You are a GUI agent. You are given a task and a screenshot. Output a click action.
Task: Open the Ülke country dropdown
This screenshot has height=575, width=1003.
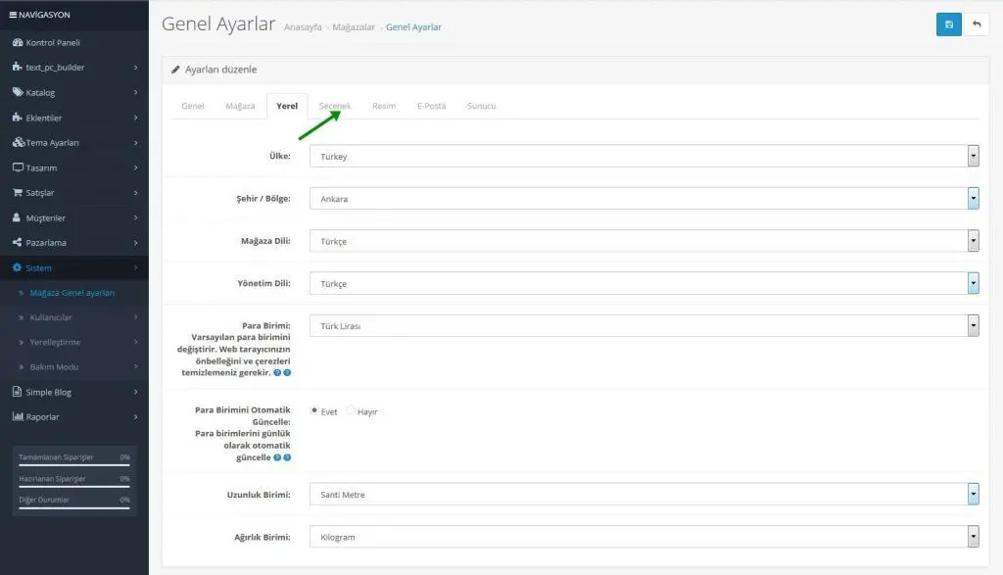click(645, 156)
